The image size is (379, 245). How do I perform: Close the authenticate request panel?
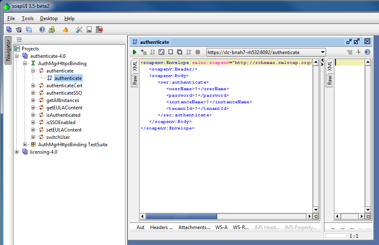pyautogui.click(x=368, y=41)
